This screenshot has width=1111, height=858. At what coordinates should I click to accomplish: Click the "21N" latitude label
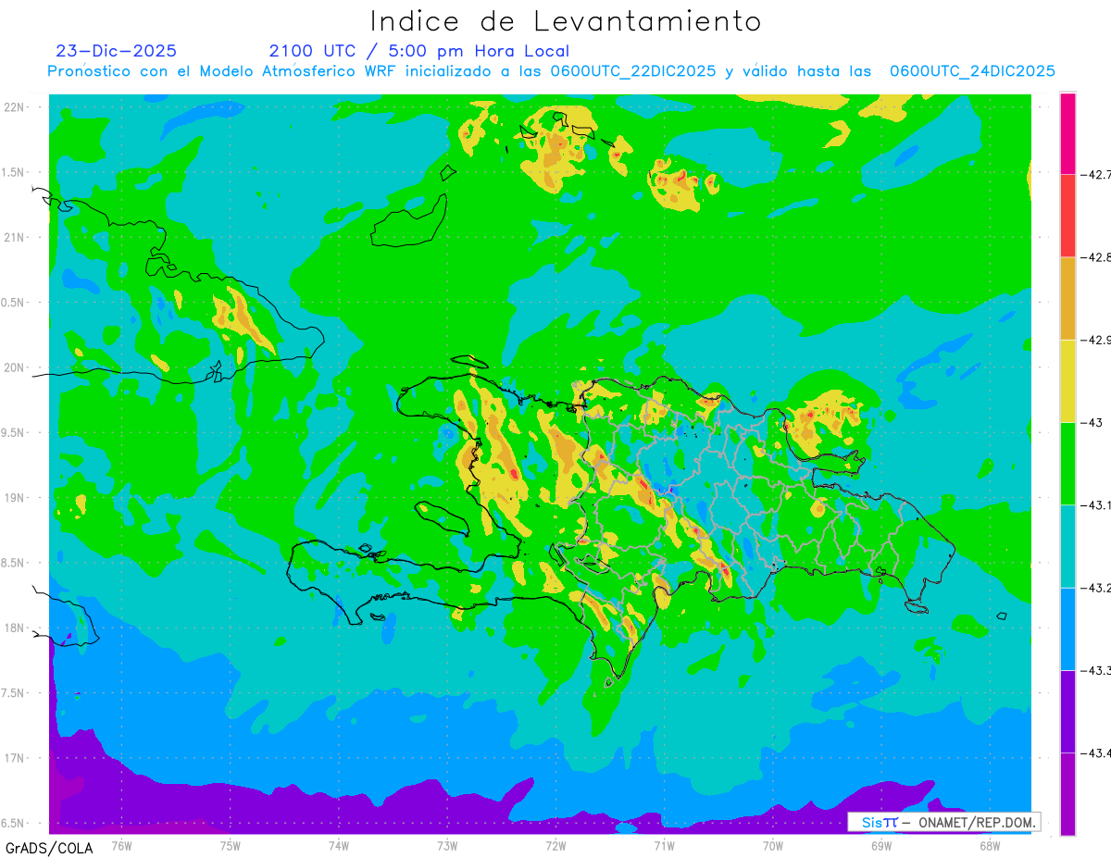[x=16, y=237]
